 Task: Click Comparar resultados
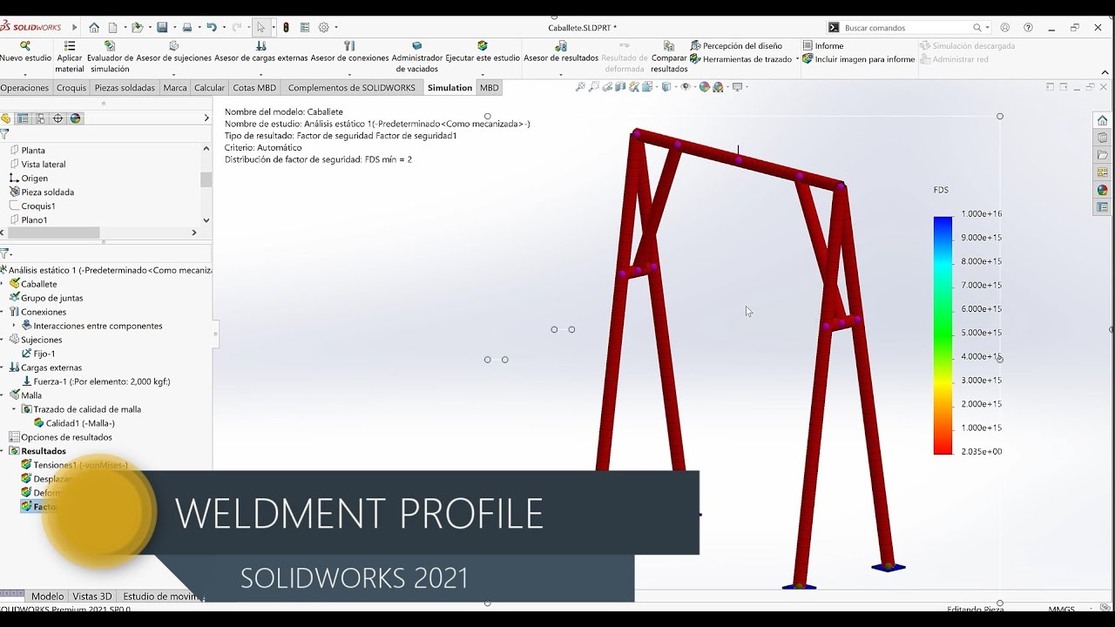[x=669, y=57]
